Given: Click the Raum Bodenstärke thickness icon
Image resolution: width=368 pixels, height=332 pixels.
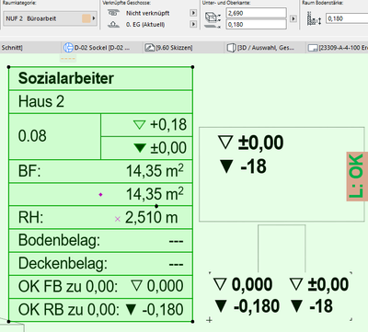Looking at the screenshot, I should coord(314,18).
